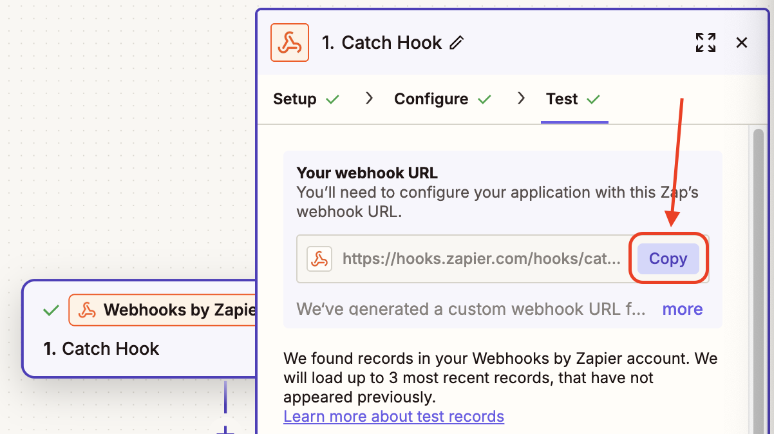Show more of the webhook URL description

[x=683, y=309]
